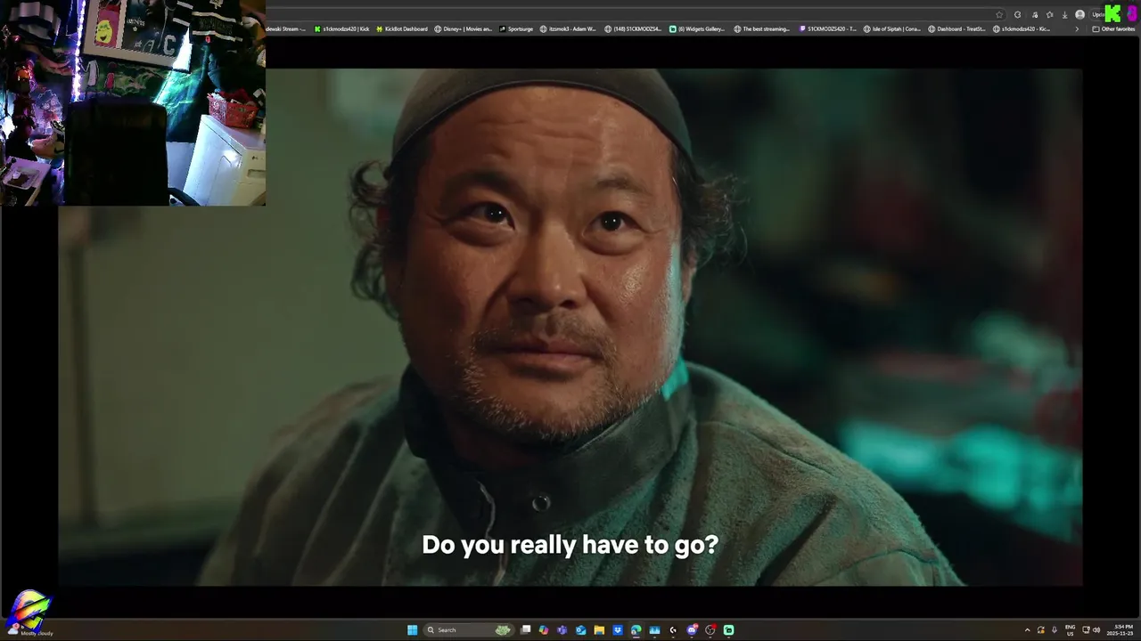This screenshot has height=641, width=1141.
Task: Launch Copilot from the taskbar
Action: [544, 630]
